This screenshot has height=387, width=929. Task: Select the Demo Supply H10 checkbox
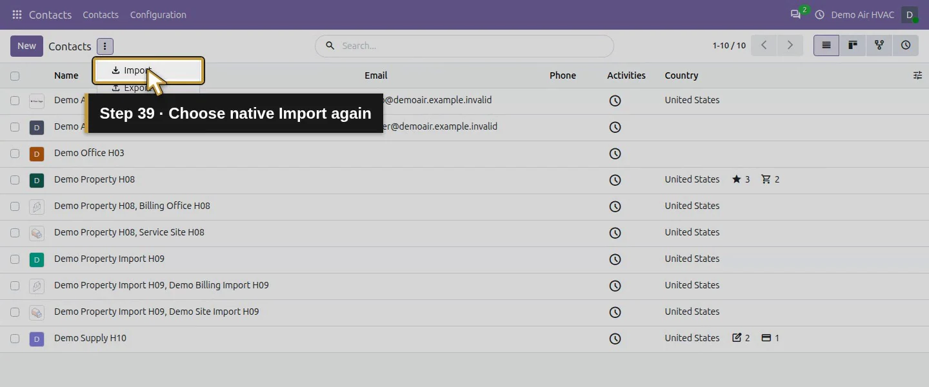click(x=15, y=339)
